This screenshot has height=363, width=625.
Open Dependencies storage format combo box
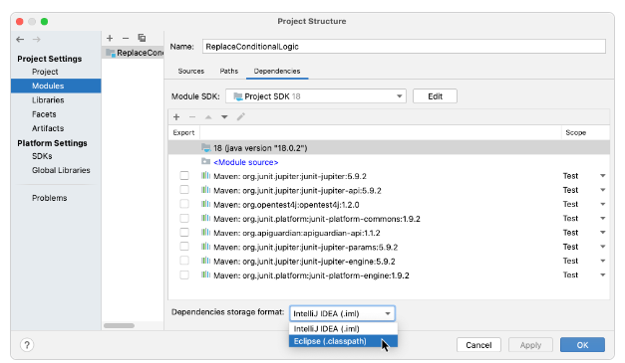[x=342, y=313]
